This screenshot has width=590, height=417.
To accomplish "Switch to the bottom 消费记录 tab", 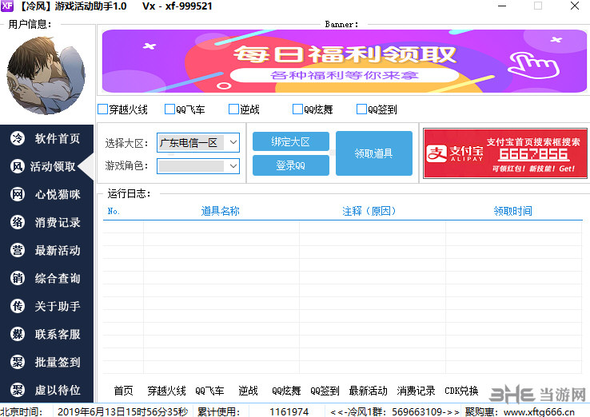I will 416,391.
